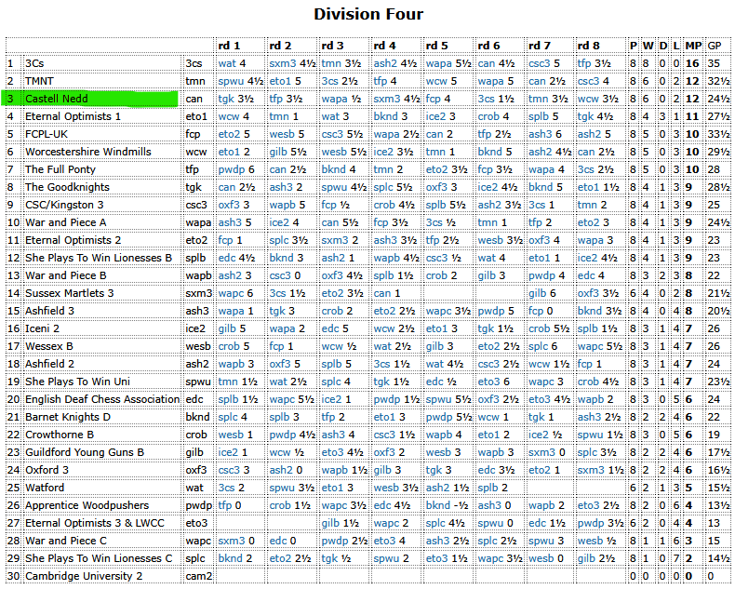Click the Division Four heading
Viewport: 735px width, 589px height.
point(367,14)
